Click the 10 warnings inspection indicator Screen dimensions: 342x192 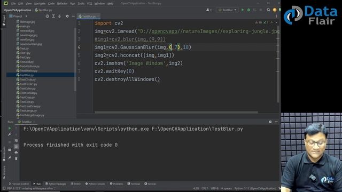click(x=259, y=22)
